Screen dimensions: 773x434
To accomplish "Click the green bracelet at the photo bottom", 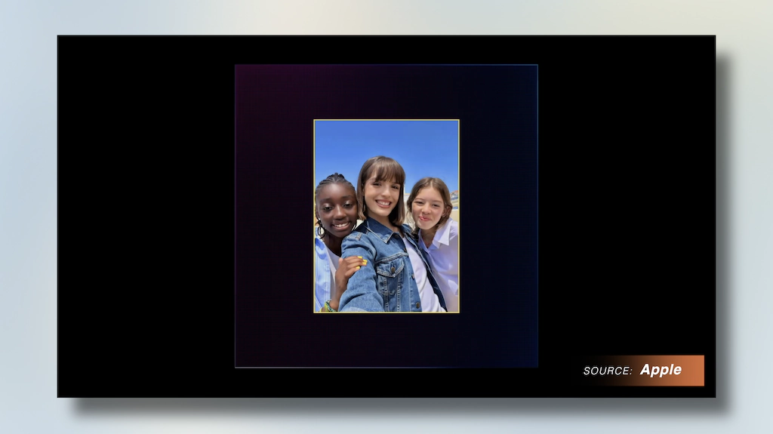I will [328, 306].
